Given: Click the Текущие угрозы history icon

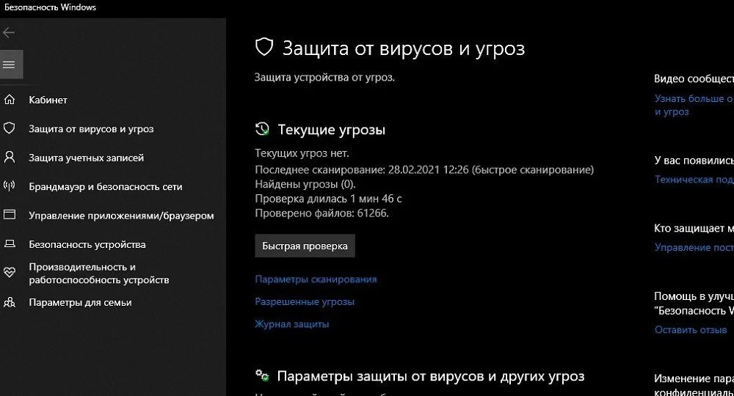Looking at the screenshot, I should (x=262, y=129).
